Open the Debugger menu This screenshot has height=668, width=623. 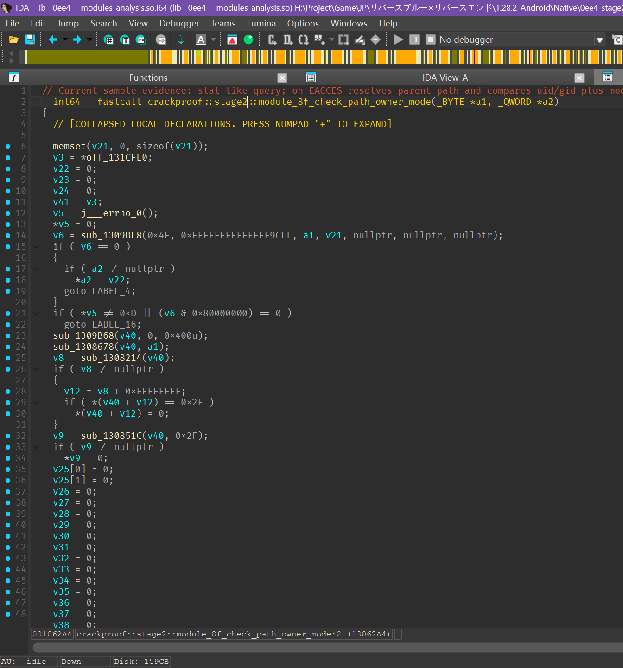pyautogui.click(x=179, y=24)
